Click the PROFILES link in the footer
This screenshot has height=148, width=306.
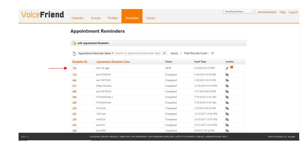(x=114, y=137)
